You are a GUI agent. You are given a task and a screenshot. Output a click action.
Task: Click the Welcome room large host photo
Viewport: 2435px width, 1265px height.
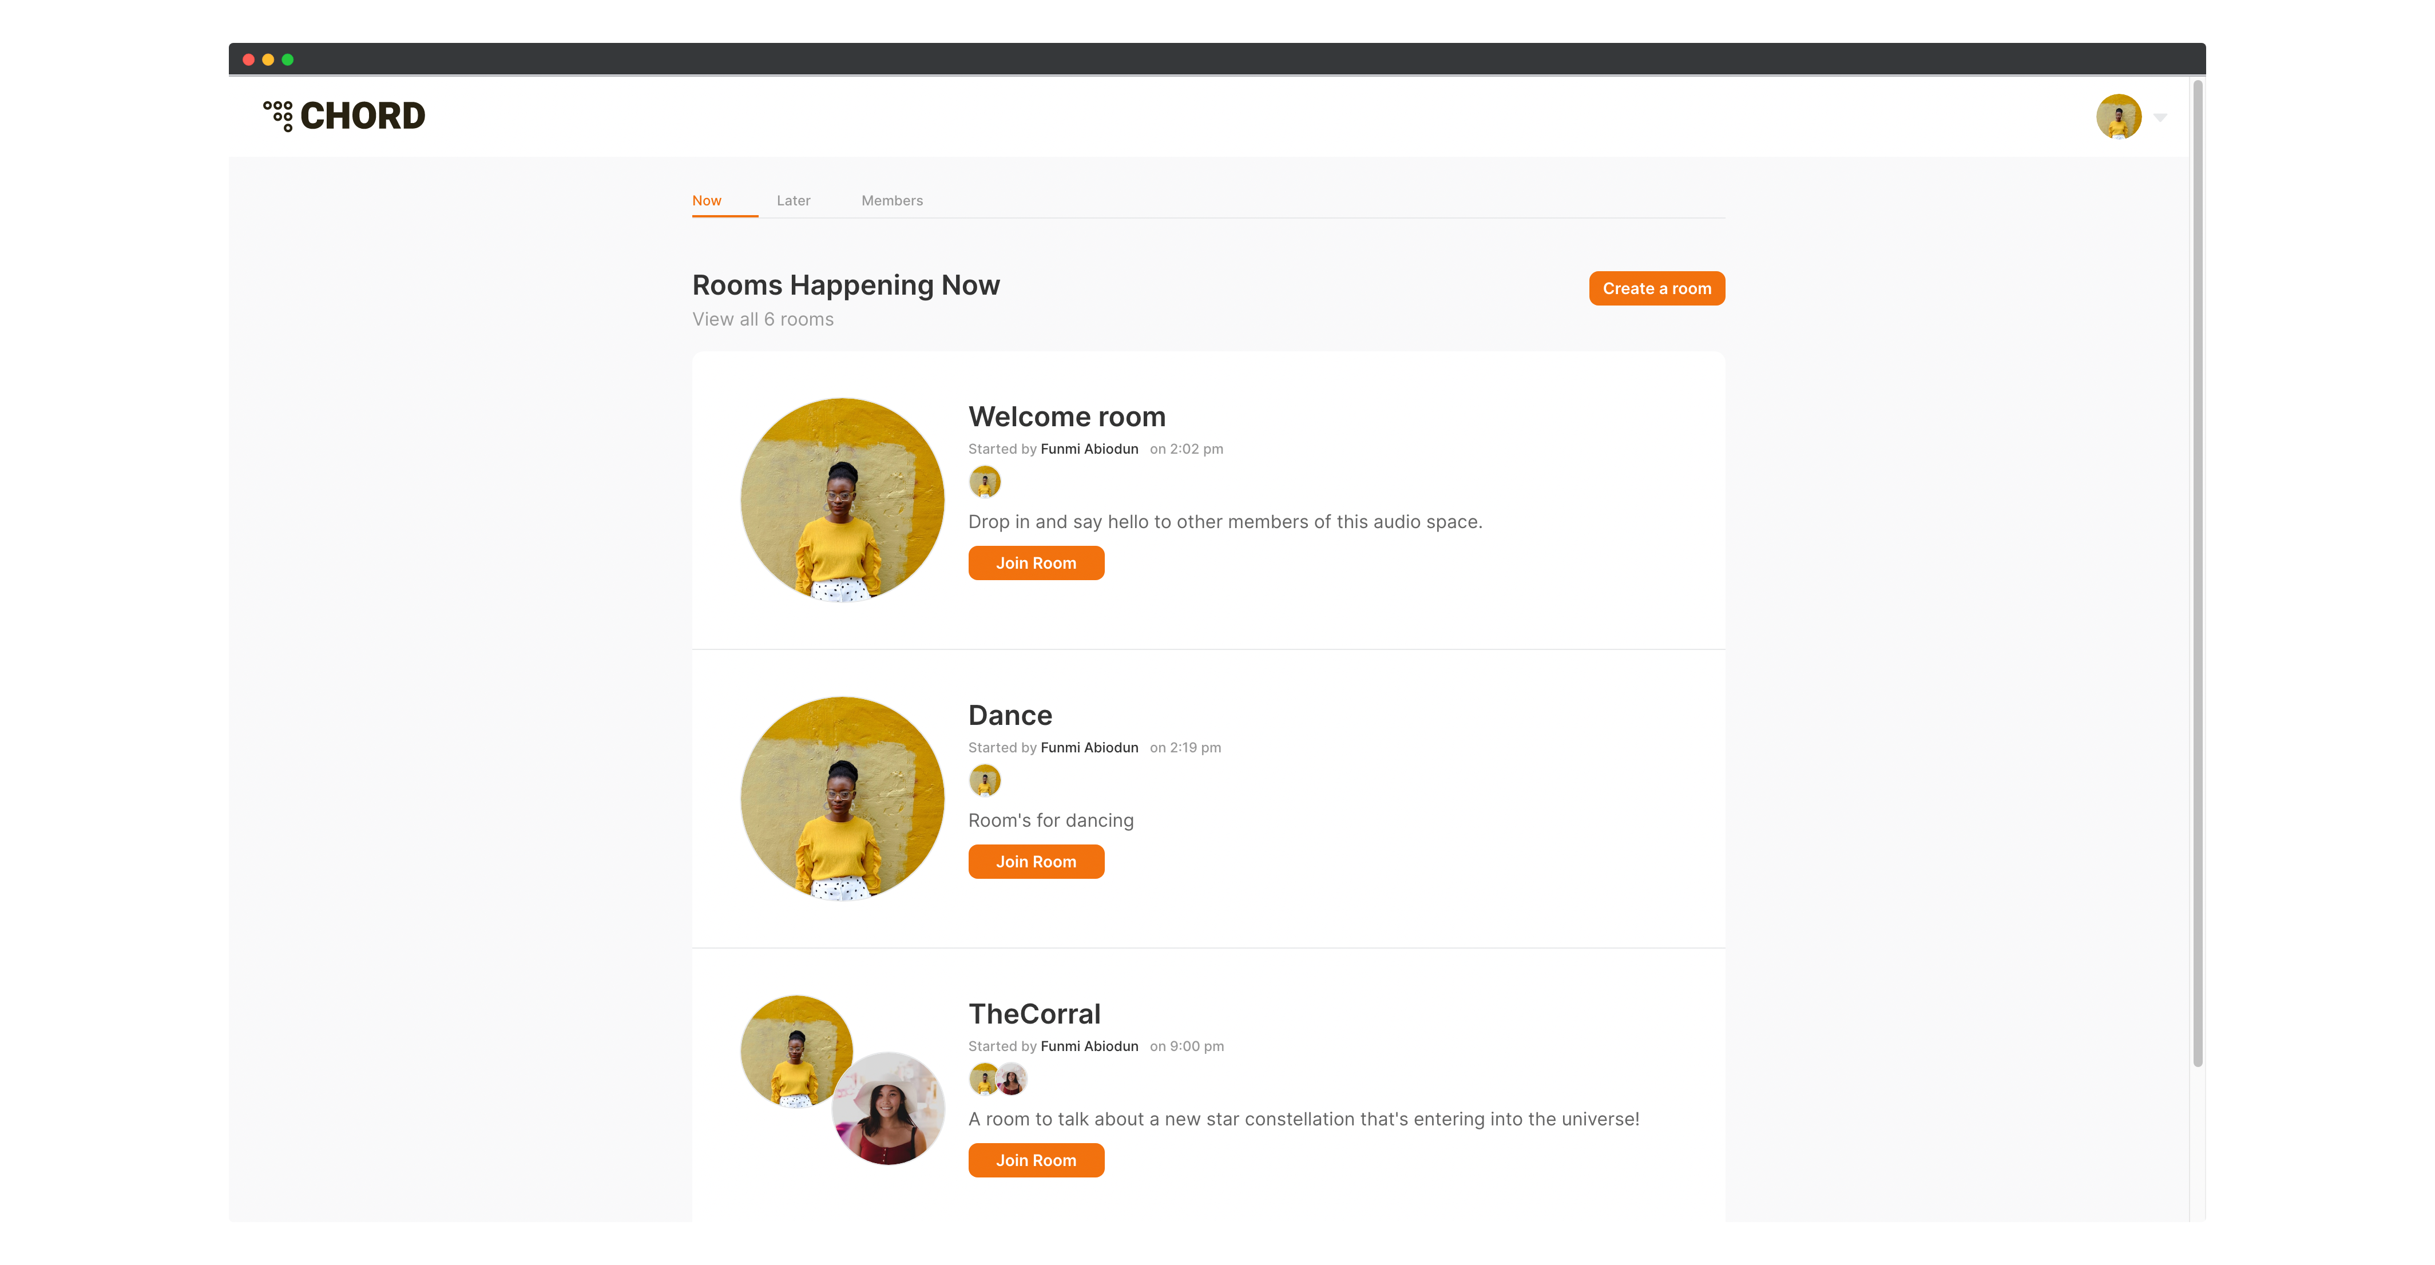tap(842, 500)
